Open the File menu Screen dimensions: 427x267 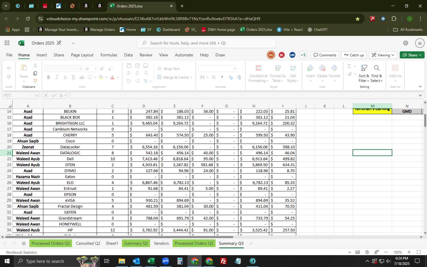tap(9, 55)
